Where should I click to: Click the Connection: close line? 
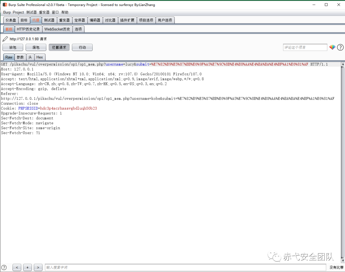(19, 103)
